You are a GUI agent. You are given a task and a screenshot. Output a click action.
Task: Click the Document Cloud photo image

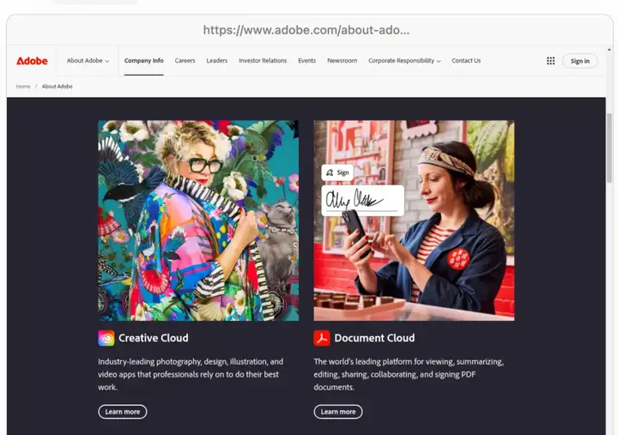414,221
